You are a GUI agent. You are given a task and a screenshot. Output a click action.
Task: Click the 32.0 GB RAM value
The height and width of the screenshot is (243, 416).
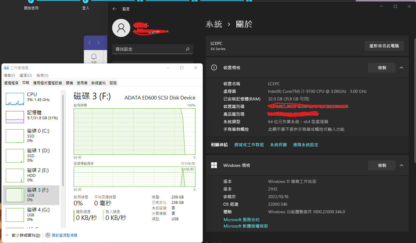pos(289,99)
